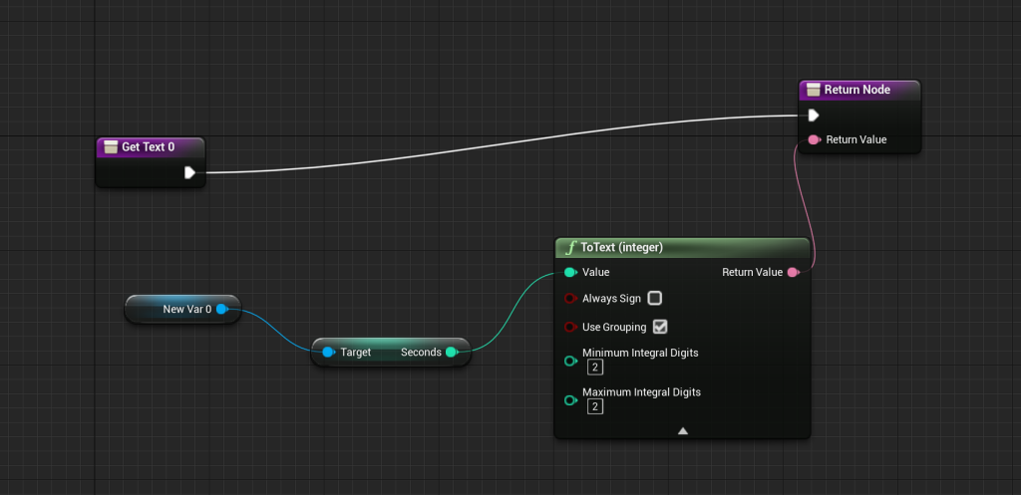
Task: Click the Get Text 0 node header icon
Action: tap(110, 147)
